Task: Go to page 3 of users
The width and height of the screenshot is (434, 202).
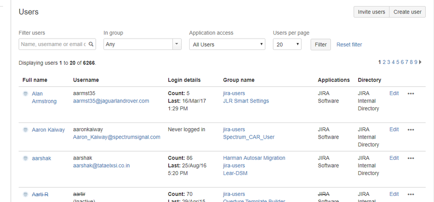Action: point(389,62)
